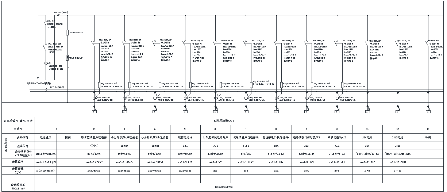Click the current transformer circle on incoming feeder
Viewport: 447px width, 192px height.
[x=46, y=64]
